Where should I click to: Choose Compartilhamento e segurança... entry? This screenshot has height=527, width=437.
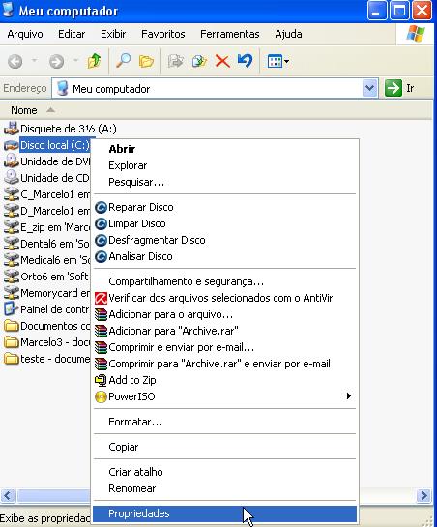[x=224, y=281]
